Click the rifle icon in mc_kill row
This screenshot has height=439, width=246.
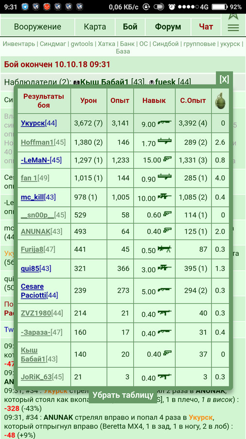(x=164, y=197)
